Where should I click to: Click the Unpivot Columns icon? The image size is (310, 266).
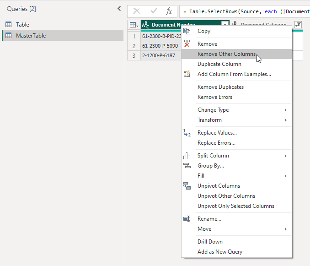(x=187, y=186)
